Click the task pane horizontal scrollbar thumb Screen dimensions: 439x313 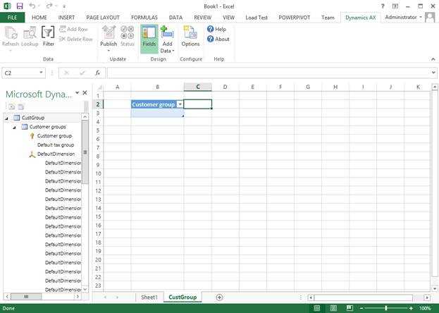point(26,297)
